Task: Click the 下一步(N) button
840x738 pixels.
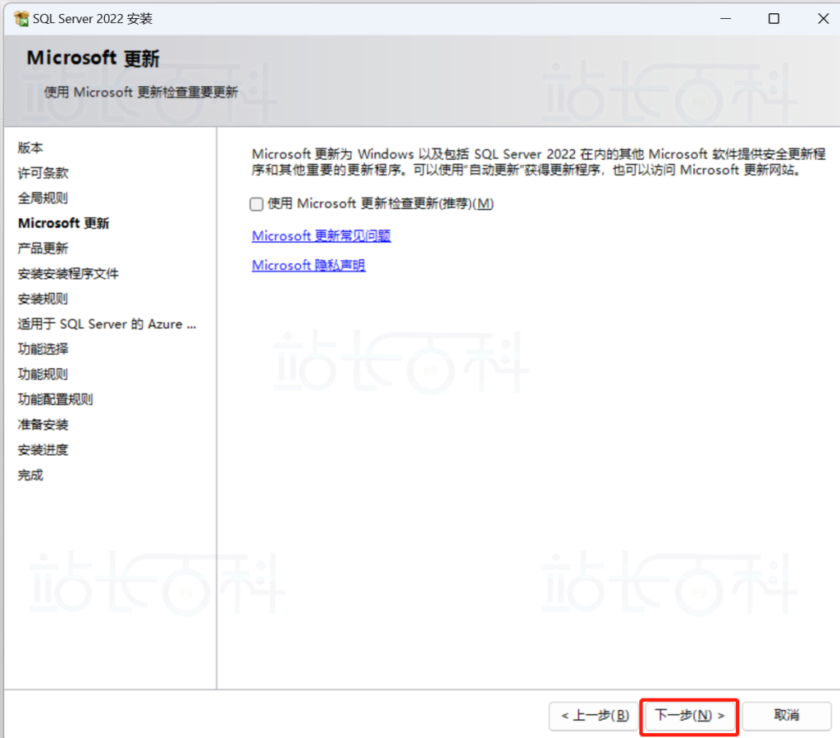Action: coord(689,716)
